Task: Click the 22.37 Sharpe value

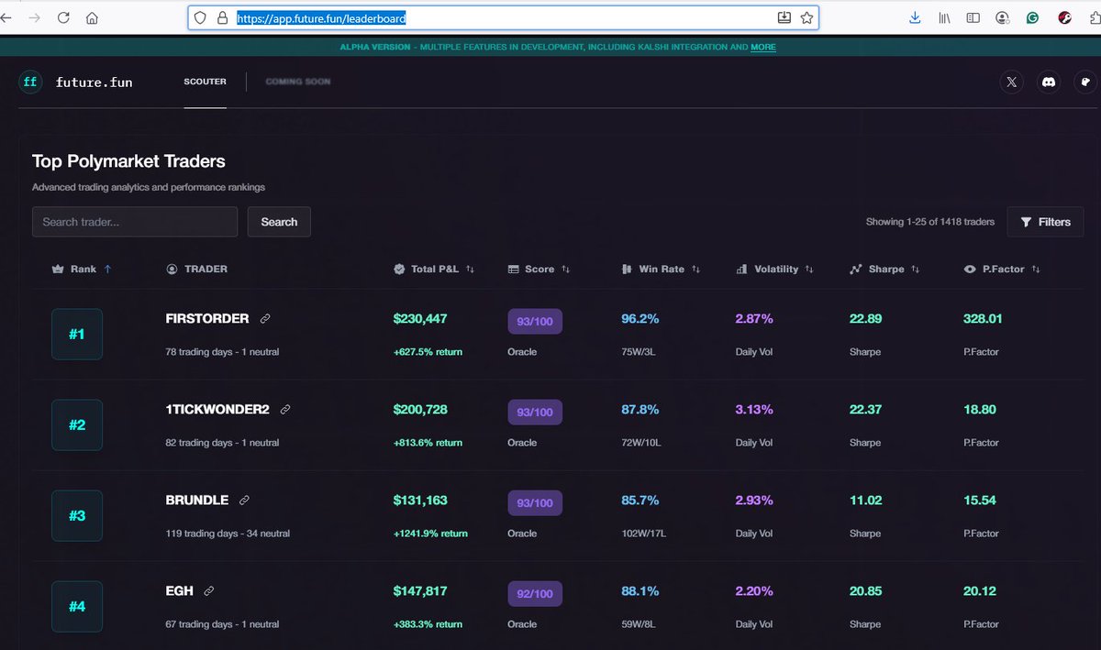Action: pos(865,410)
